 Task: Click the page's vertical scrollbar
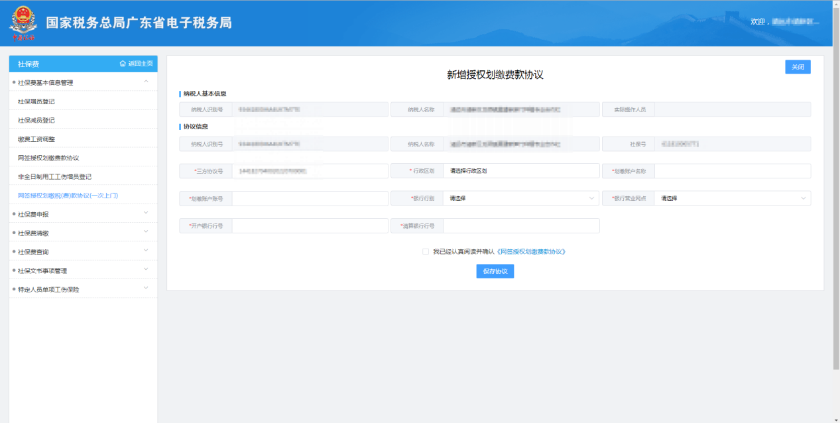click(836, 199)
